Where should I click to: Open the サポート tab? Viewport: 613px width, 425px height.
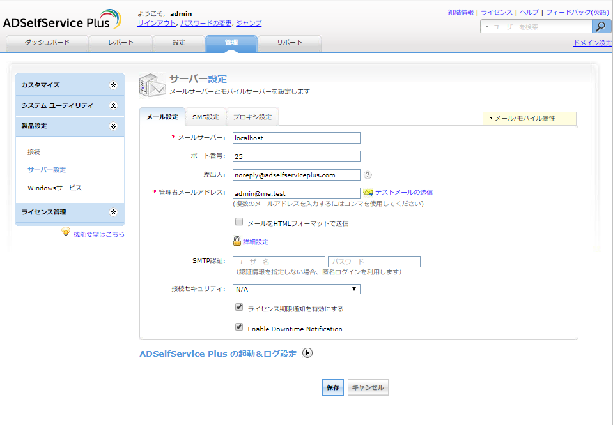click(x=290, y=43)
